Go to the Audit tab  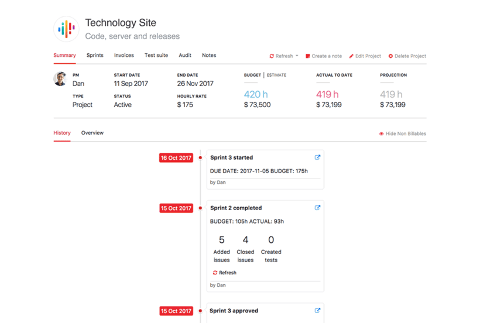pyautogui.click(x=185, y=56)
